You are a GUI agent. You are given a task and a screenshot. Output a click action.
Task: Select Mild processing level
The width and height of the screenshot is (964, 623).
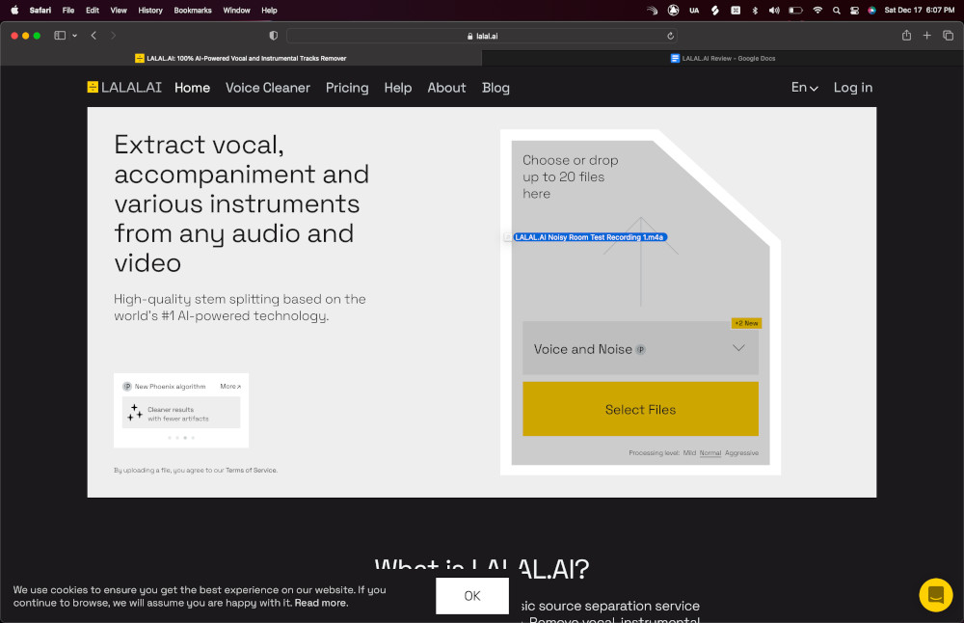click(689, 452)
